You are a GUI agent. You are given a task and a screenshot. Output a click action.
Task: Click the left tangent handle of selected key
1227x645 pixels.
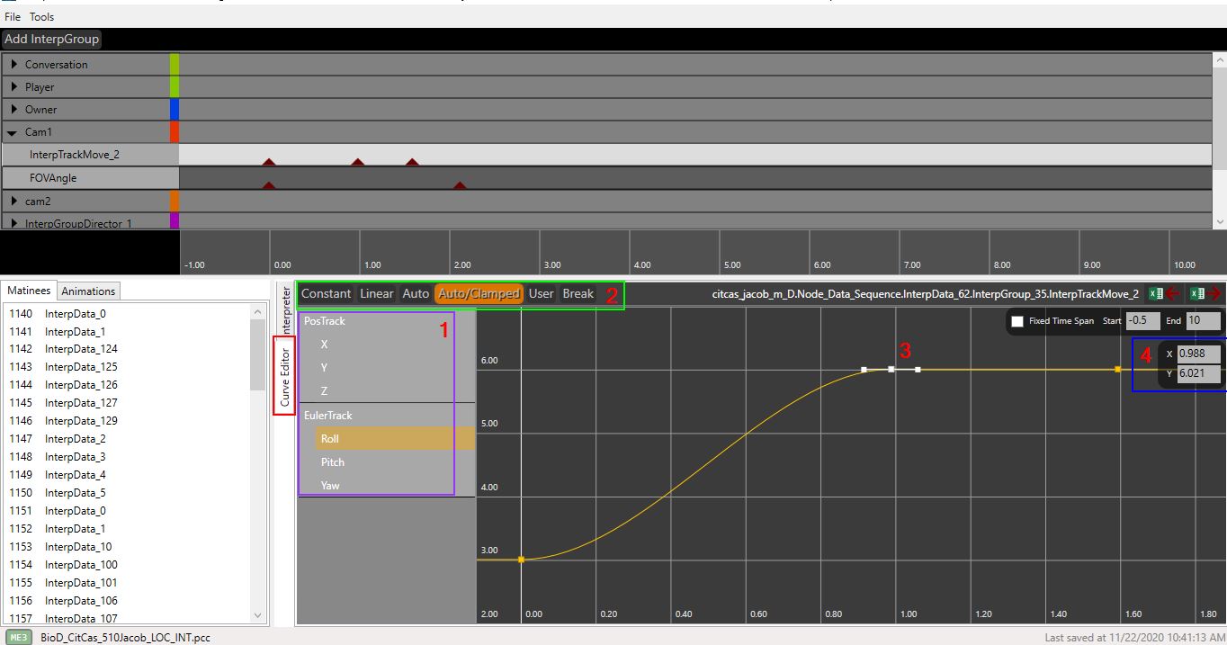tap(864, 370)
